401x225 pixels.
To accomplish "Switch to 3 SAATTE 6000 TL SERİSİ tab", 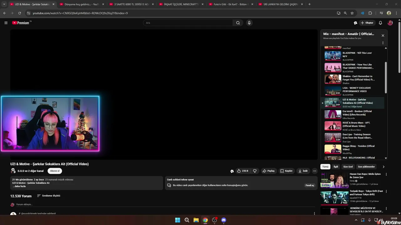I will click(131, 4).
